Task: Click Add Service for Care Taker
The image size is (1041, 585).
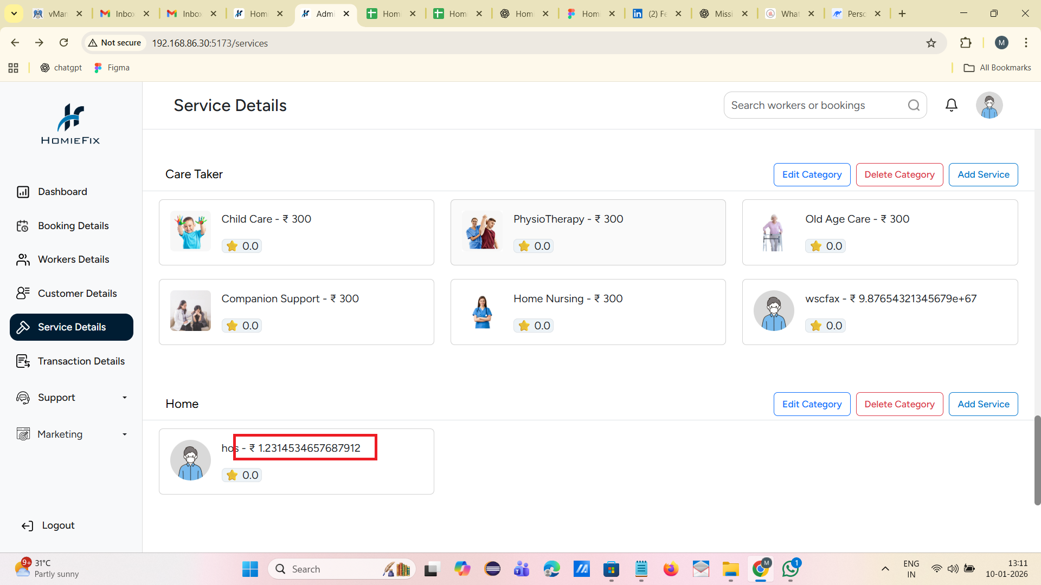Action: [983, 174]
